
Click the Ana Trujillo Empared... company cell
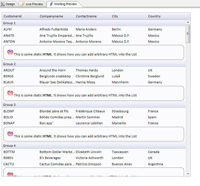[57, 36]
